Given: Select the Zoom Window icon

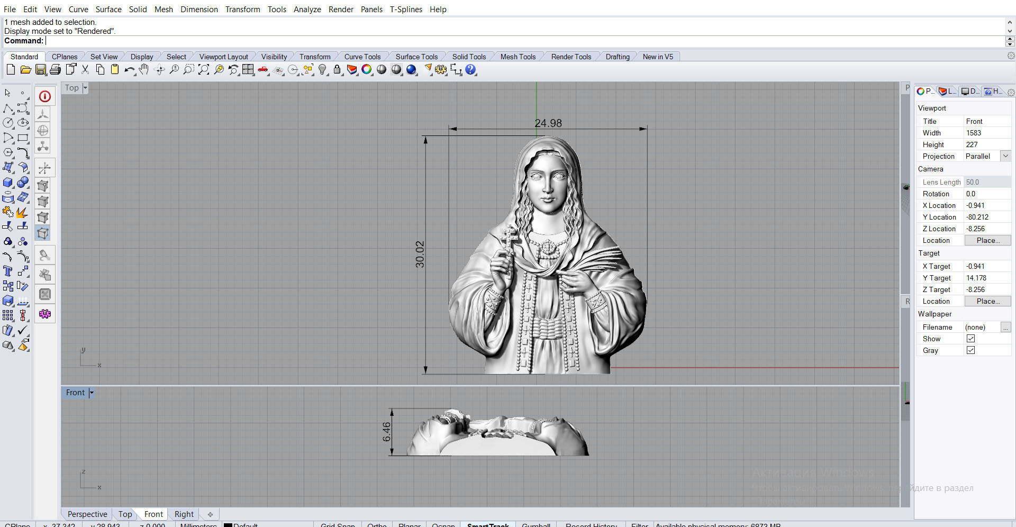Looking at the screenshot, I should (188, 69).
